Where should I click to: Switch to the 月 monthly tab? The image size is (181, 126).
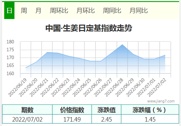pyautogui.click(x=38, y=11)
